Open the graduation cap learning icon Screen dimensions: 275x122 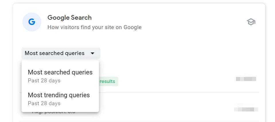[x=251, y=22]
